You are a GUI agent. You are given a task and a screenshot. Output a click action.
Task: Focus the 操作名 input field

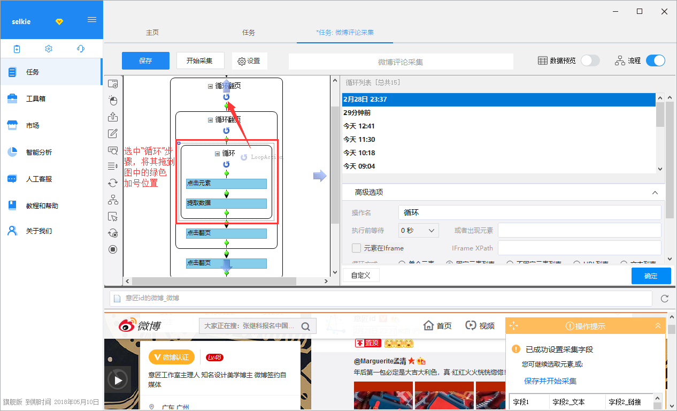click(x=529, y=212)
